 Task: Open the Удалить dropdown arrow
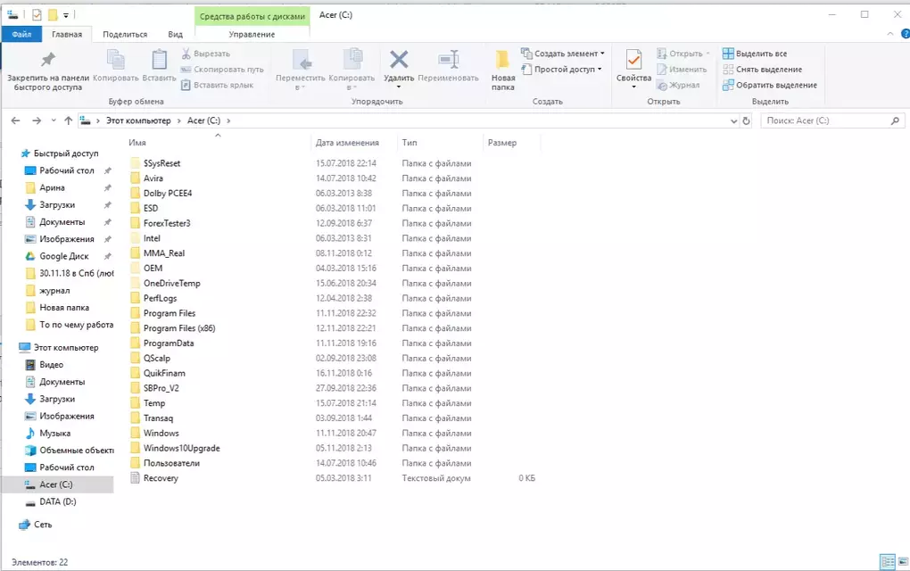pos(399,87)
